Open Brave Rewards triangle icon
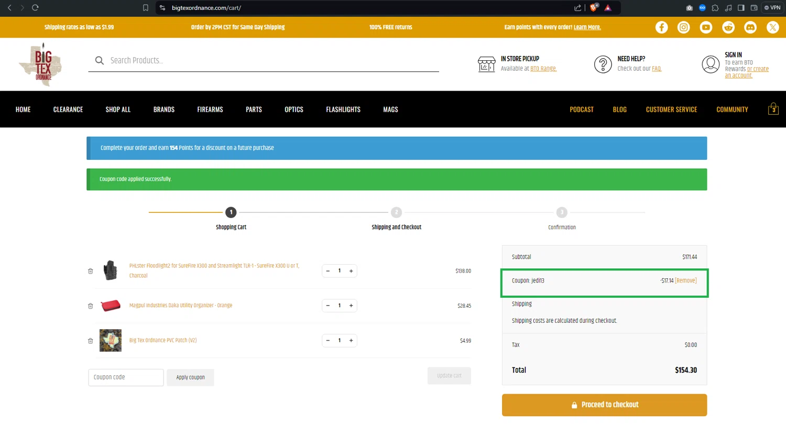 point(608,8)
